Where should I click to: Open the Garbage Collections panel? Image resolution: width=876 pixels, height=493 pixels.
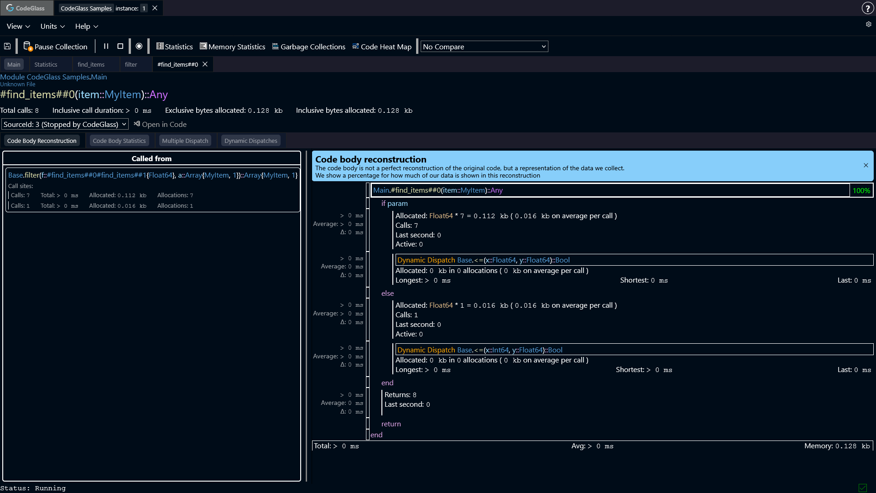(308, 46)
